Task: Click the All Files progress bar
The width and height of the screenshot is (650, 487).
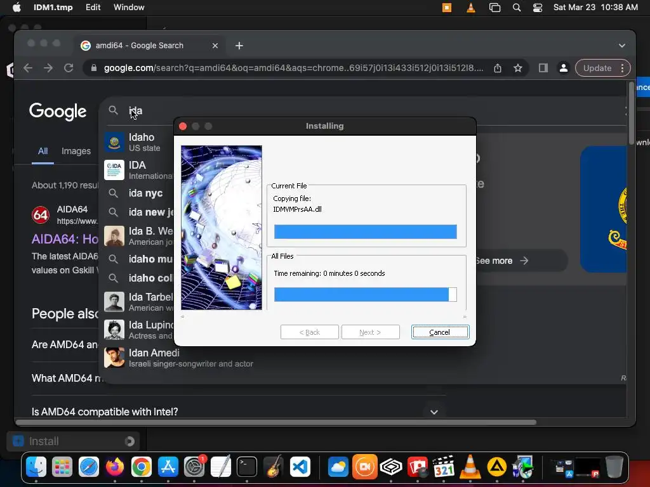Action: (x=365, y=294)
